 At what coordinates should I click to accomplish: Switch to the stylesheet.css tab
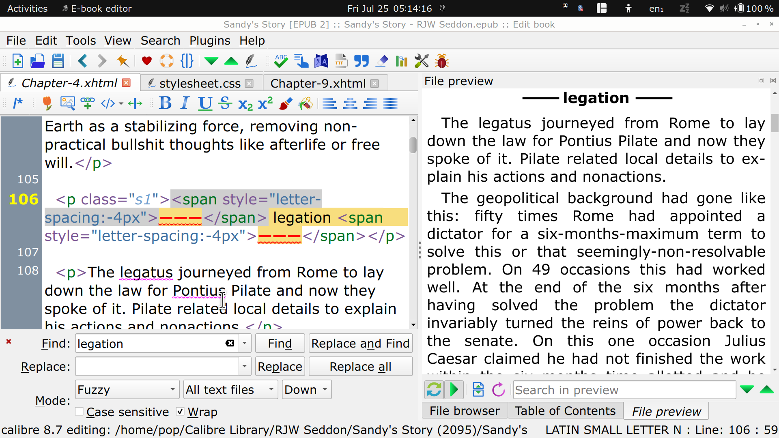pos(200,83)
